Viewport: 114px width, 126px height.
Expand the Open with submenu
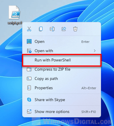coord(61,51)
